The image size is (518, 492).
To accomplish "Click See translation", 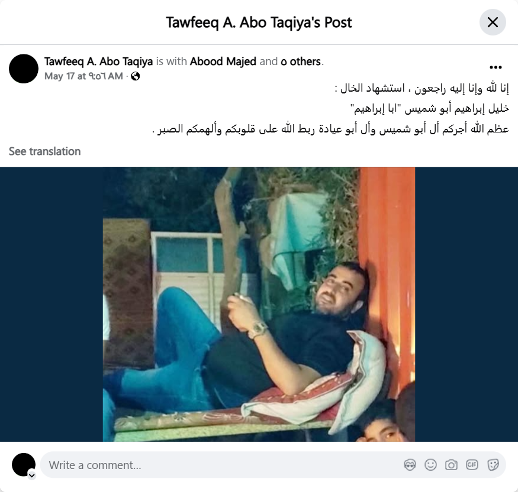I will (44, 151).
